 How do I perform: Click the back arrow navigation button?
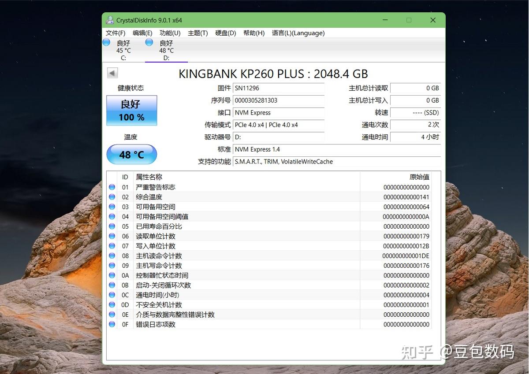coord(112,73)
